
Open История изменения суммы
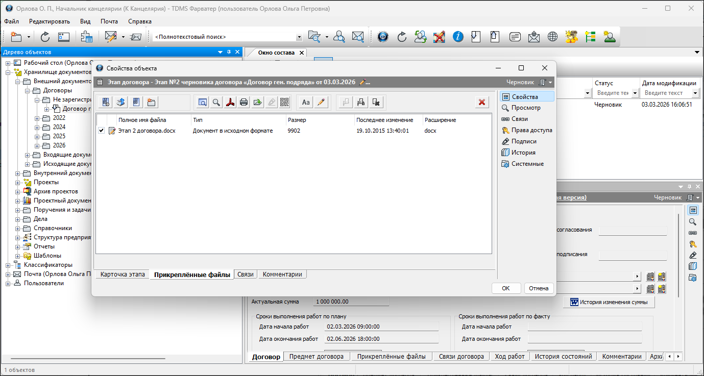(609, 302)
